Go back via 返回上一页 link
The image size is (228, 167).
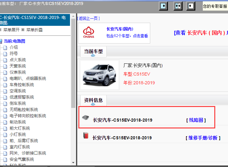coord(88,18)
